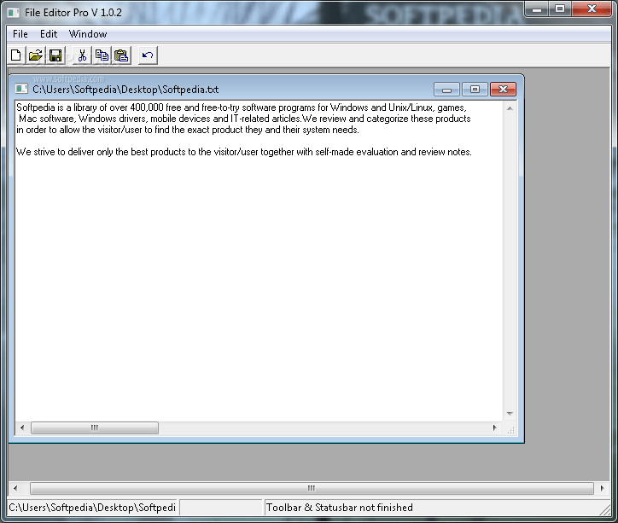
Task: Minimize the File Editor Pro main window
Action: (x=537, y=9)
